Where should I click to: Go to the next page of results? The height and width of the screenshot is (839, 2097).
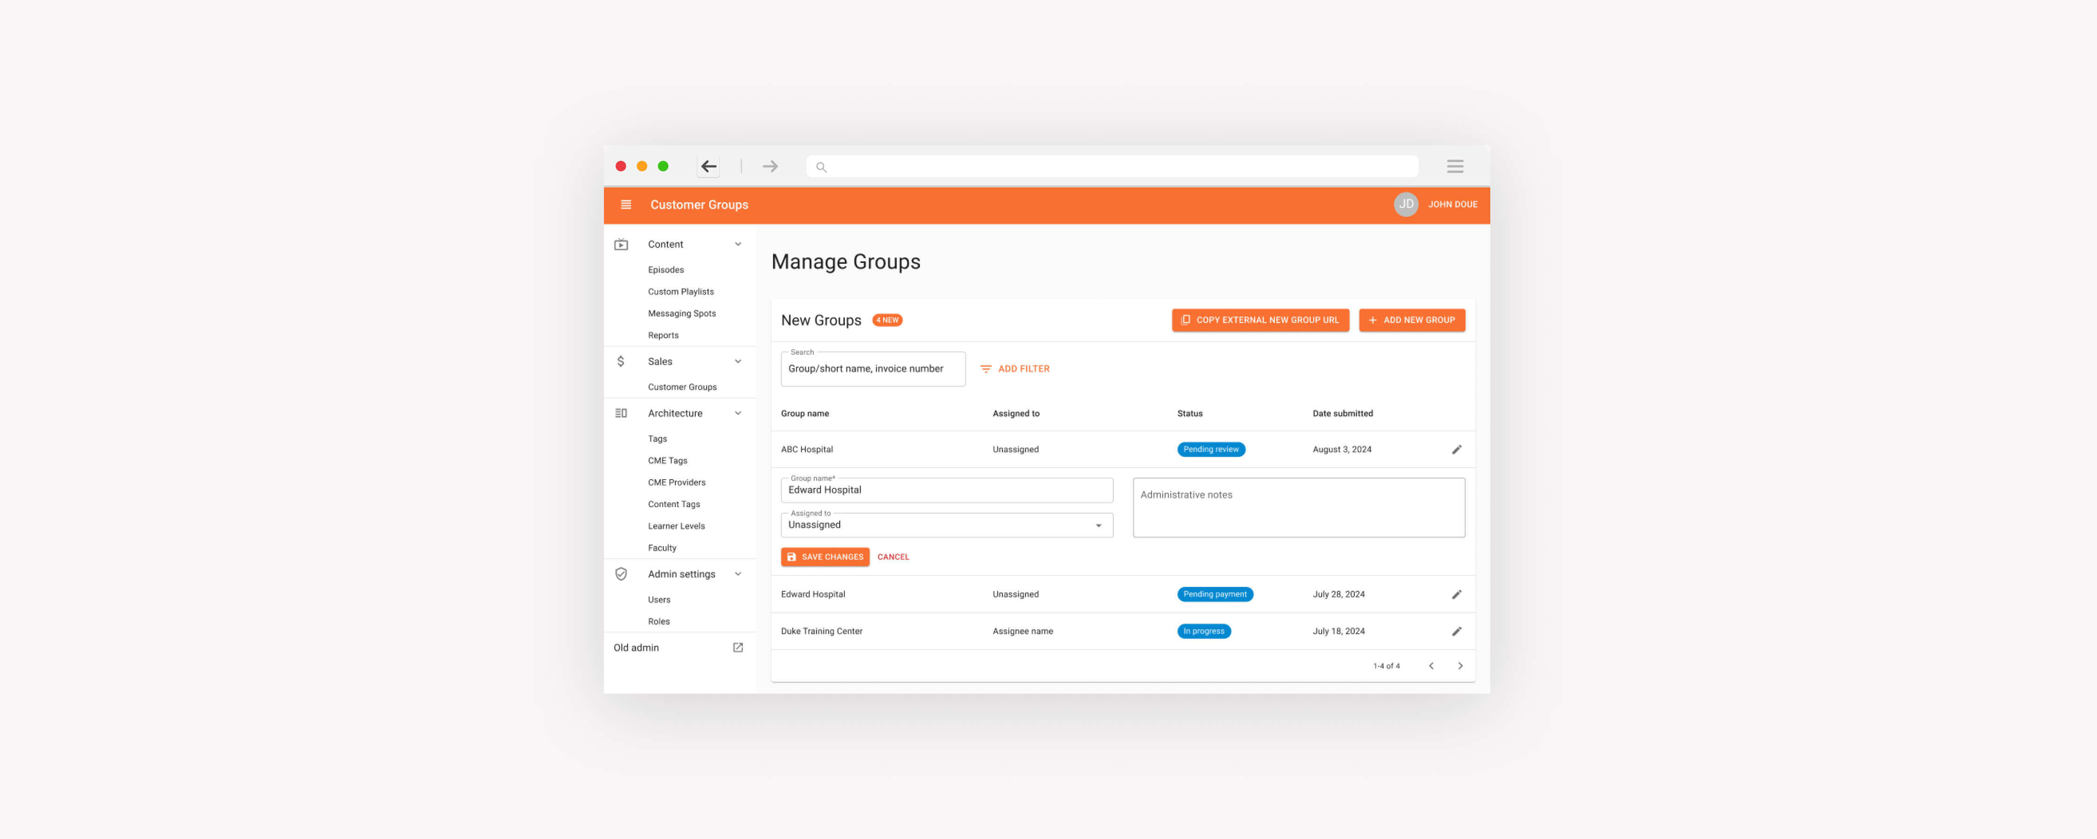pyautogui.click(x=1460, y=666)
